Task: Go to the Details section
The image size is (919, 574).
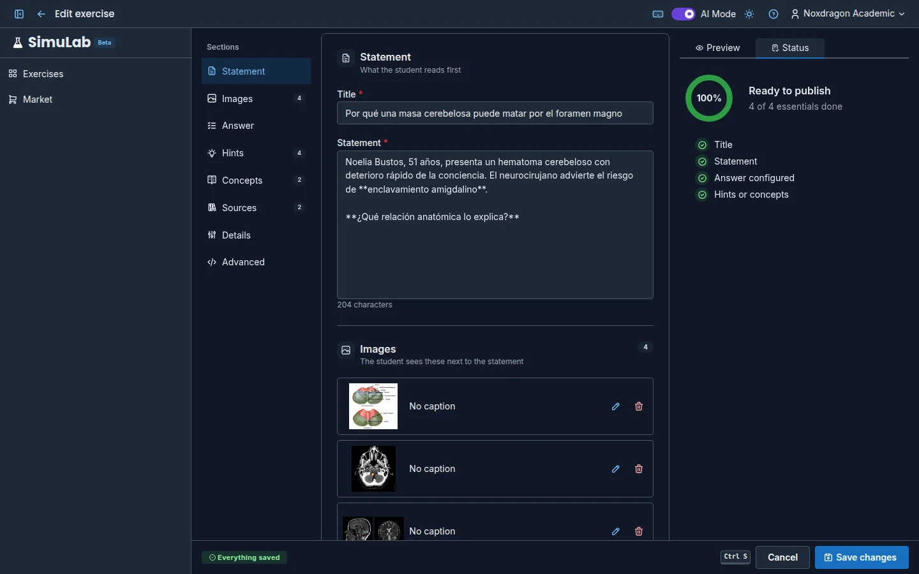Action: tap(257, 235)
